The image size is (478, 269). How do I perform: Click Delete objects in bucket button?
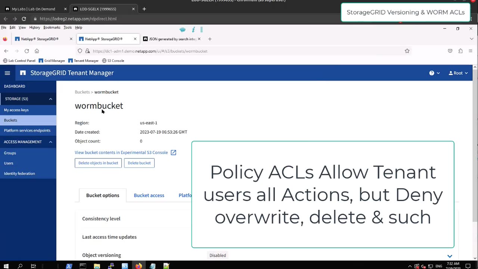[x=98, y=163]
